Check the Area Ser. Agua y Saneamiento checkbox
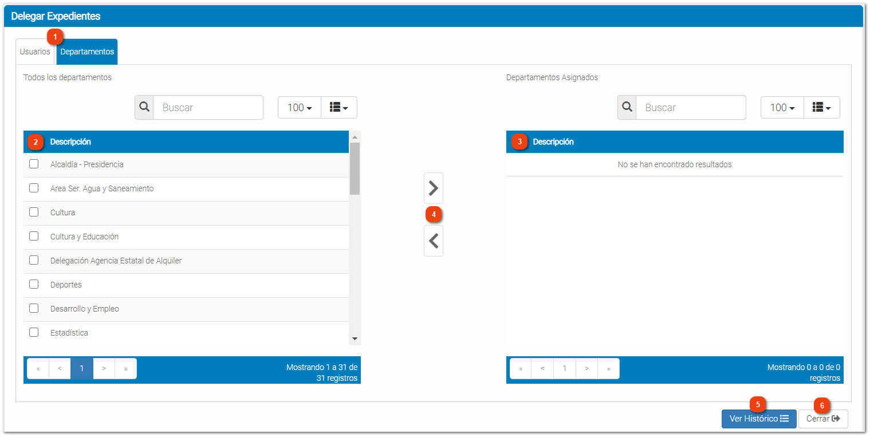This screenshot has width=870, height=437. 34,188
